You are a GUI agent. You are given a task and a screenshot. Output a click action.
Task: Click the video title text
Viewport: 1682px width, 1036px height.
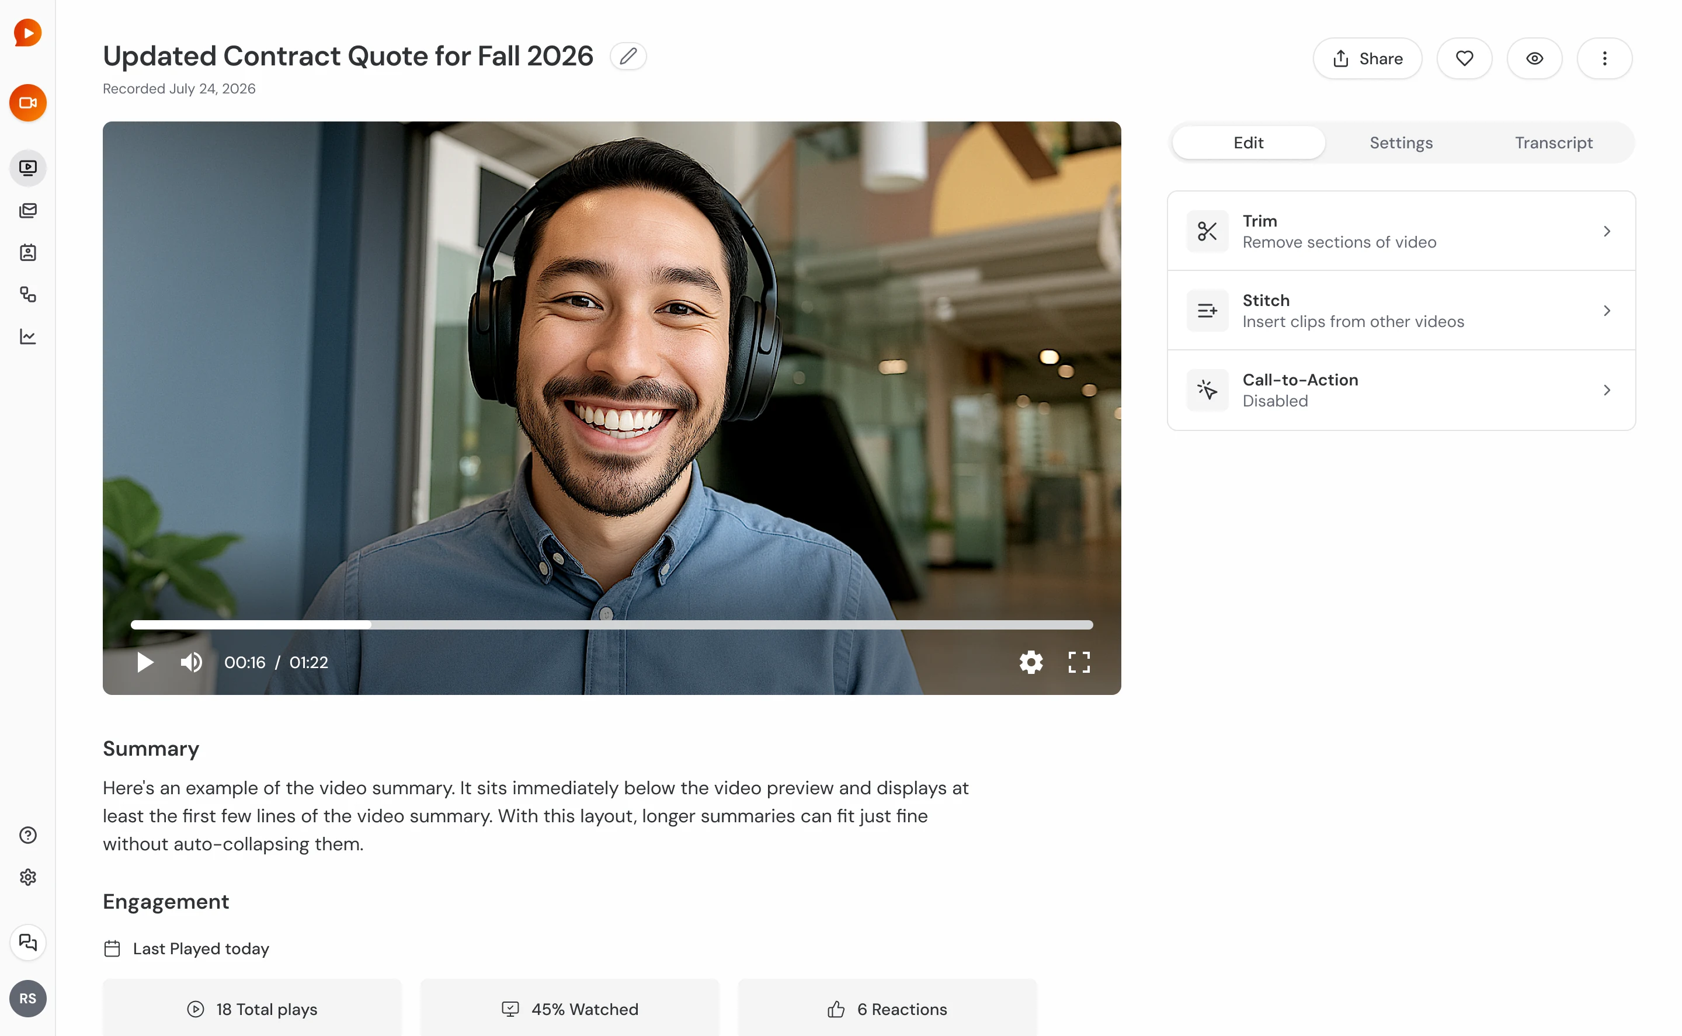click(x=347, y=56)
